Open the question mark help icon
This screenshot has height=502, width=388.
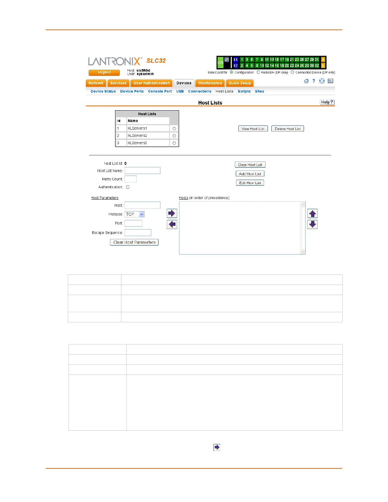pos(314,81)
